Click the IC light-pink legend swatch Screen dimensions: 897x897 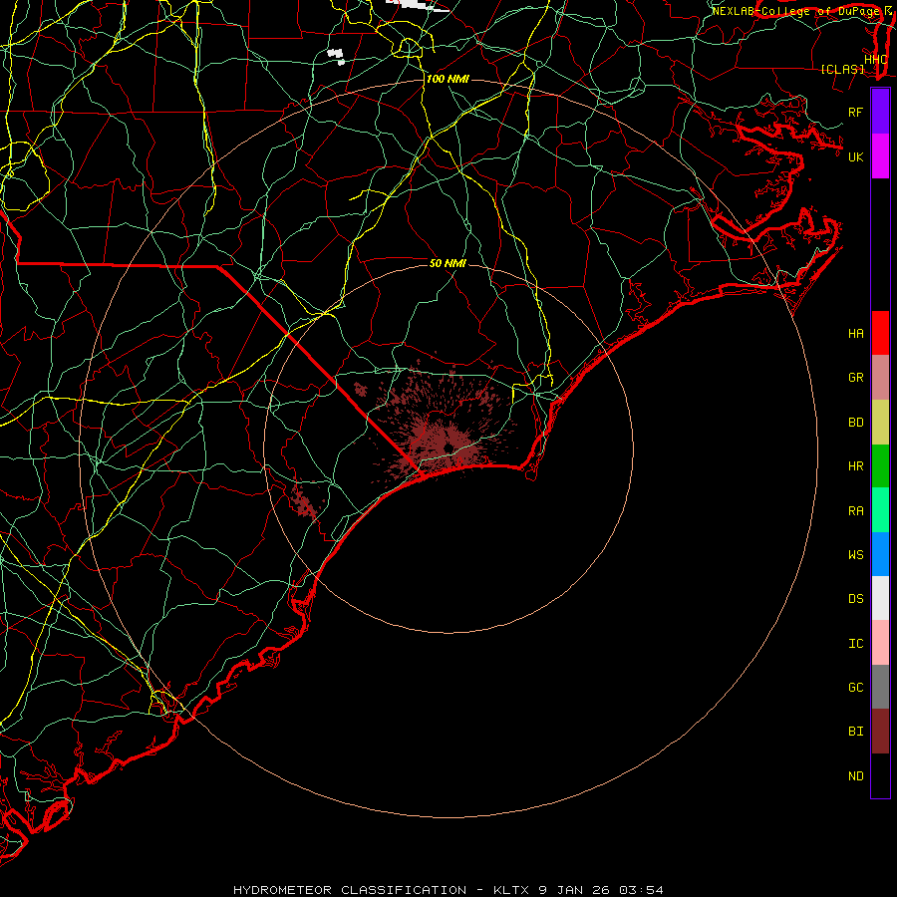(880, 643)
